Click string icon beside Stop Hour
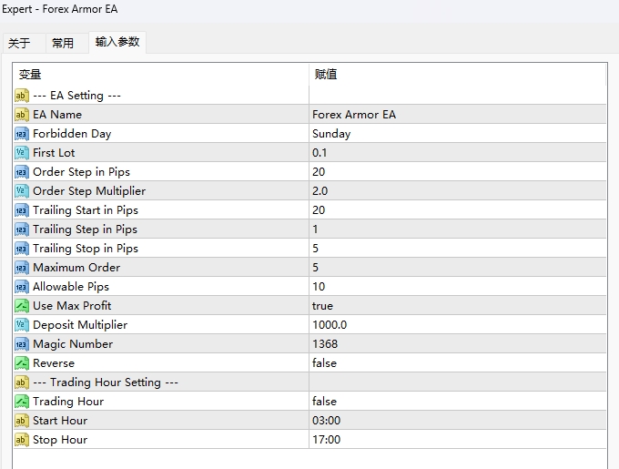 coord(22,440)
